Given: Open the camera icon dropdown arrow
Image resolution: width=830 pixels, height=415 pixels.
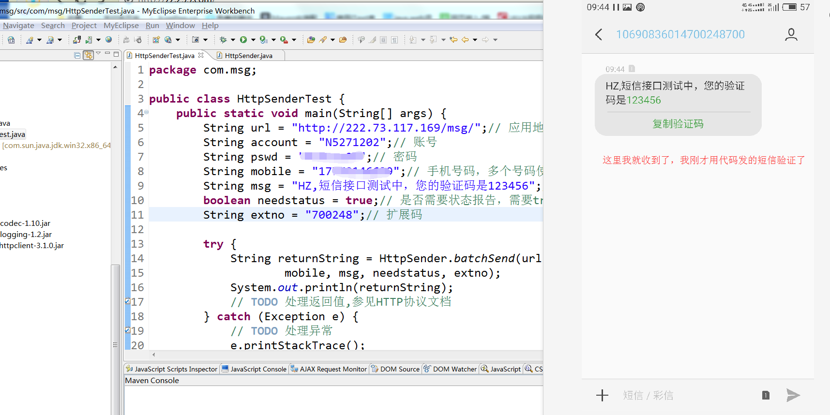Looking at the screenshot, I should [x=205, y=40].
